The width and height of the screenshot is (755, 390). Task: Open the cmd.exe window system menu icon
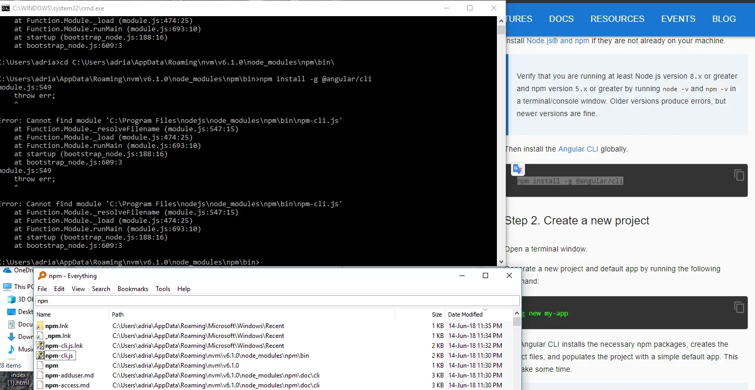point(6,8)
